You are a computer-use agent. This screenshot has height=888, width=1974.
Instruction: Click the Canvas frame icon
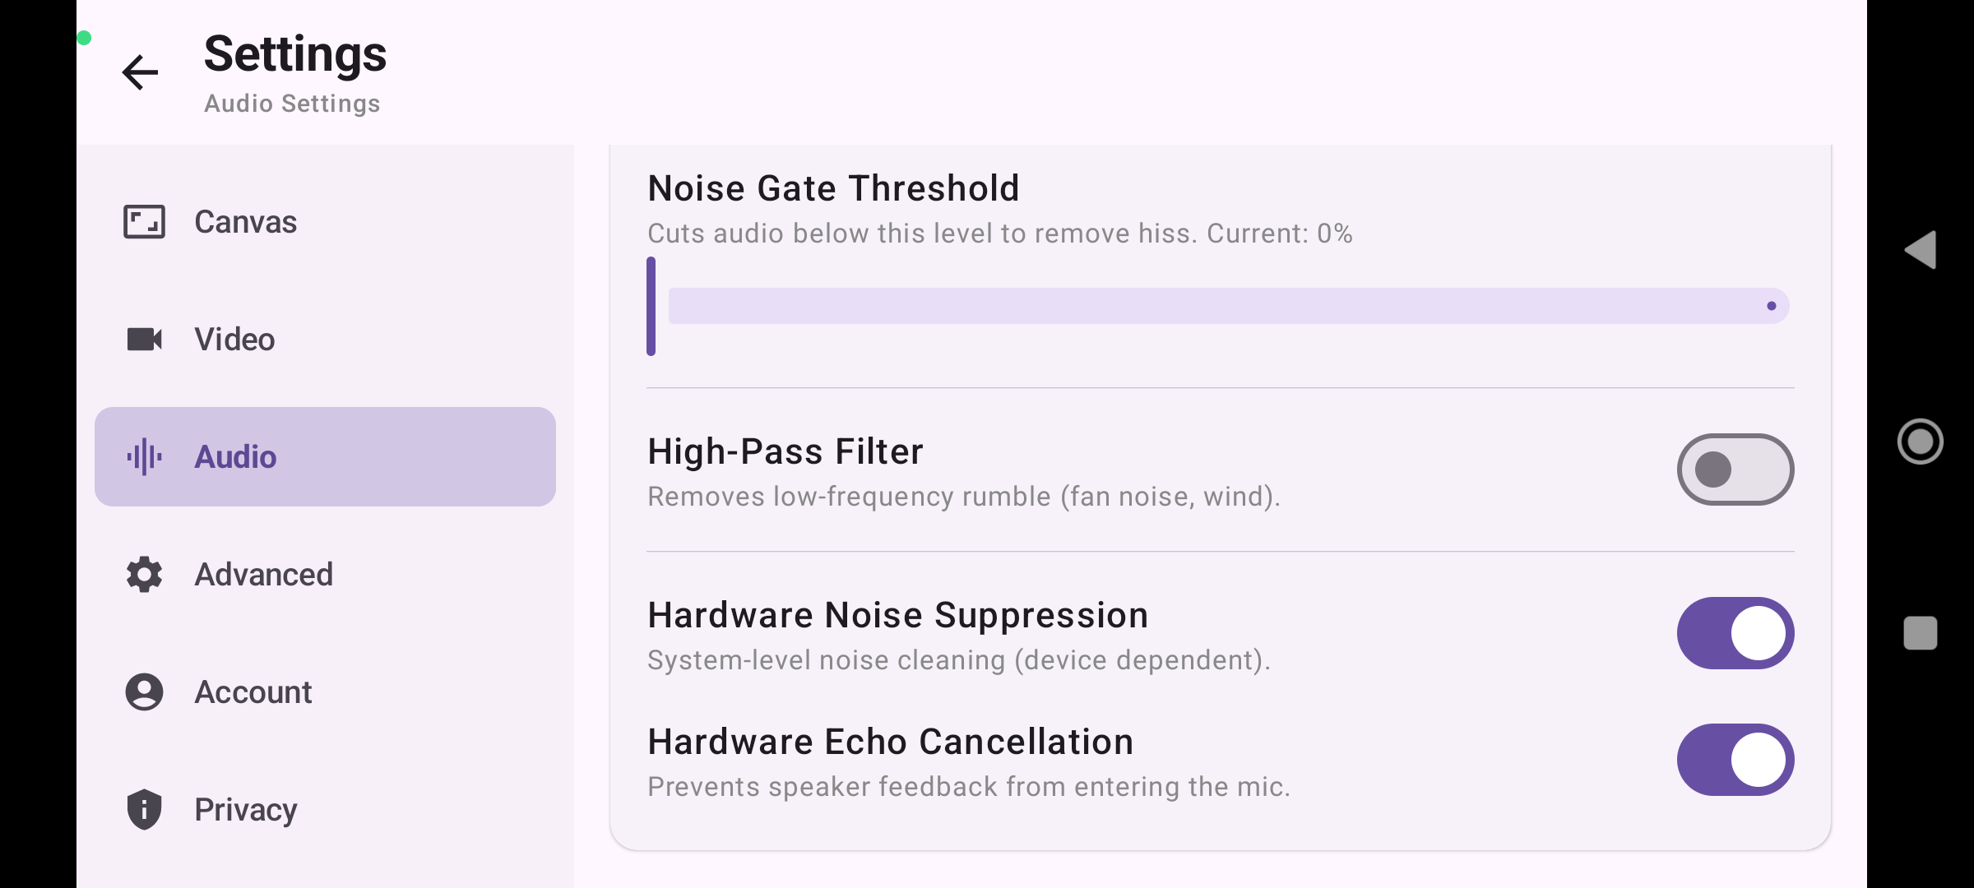click(144, 222)
